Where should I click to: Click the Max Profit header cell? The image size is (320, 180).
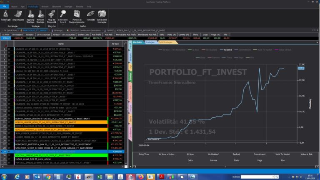click(x=96, y=35)
